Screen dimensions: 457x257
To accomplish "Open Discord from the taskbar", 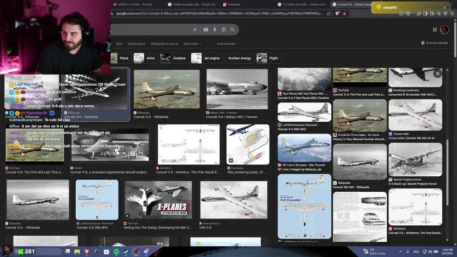I will (x=146, y=252).
